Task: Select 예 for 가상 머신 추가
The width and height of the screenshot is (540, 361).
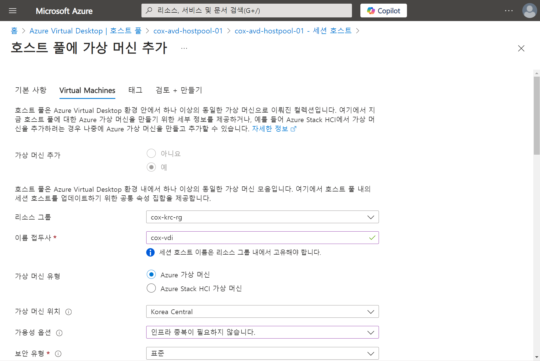Action: (x=151, y=167)
